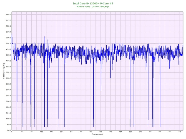
Task: Click the y-axis value 929.3
Action: tap(9, 125)
